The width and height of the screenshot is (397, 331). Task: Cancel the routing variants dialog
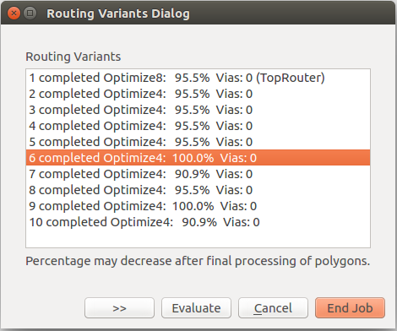coord(273,308)
